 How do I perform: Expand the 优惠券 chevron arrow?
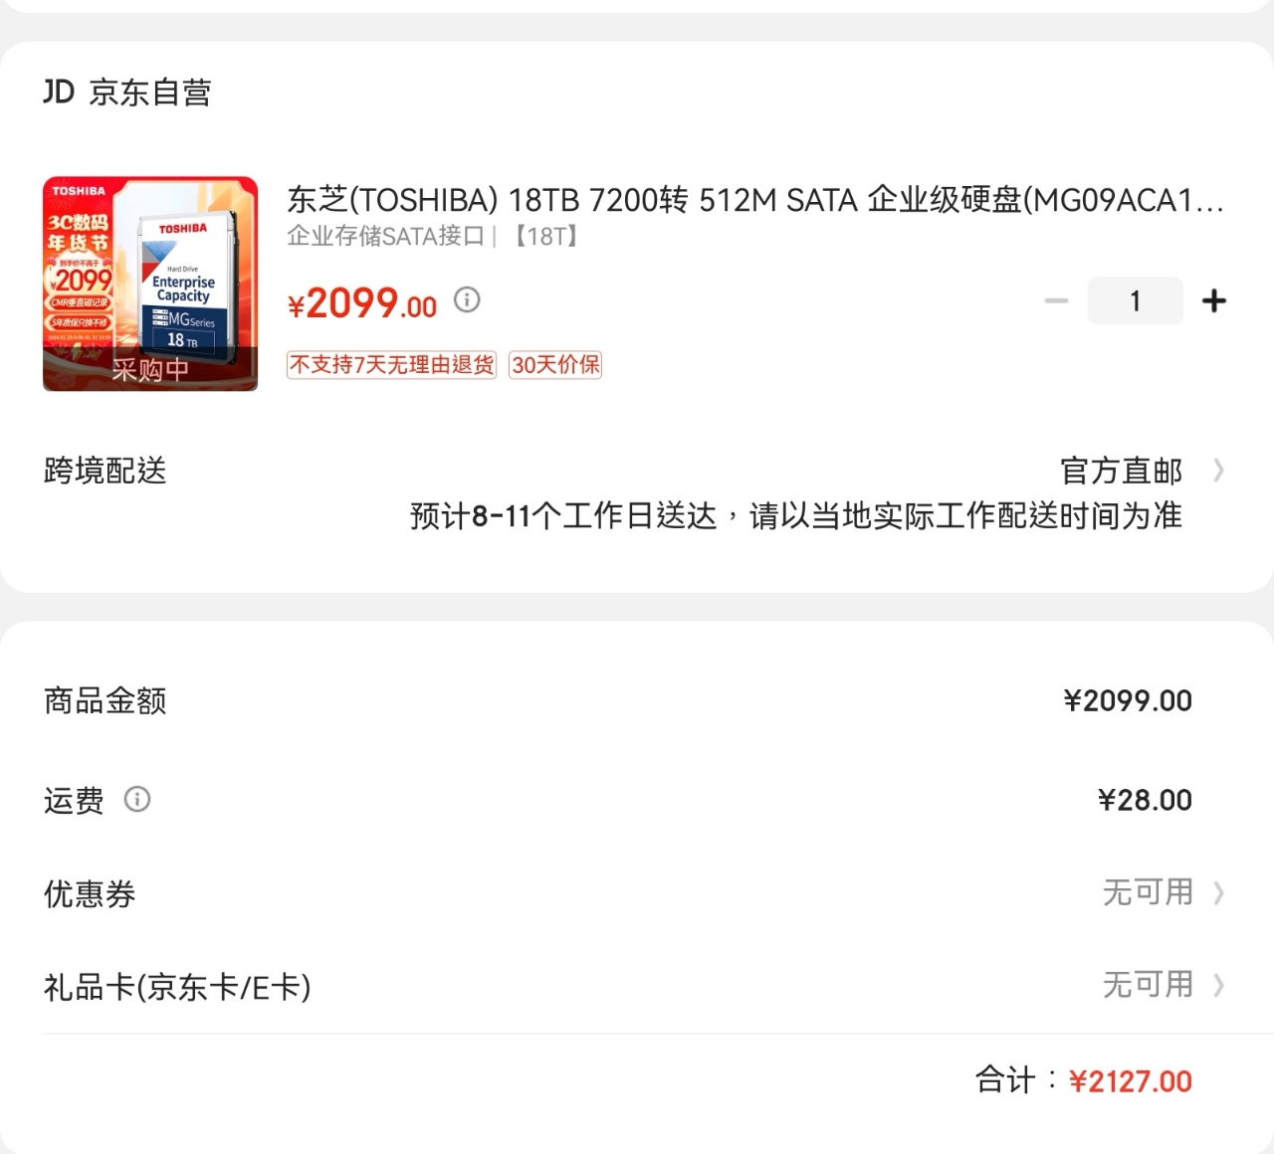[x=1218, y=893]
